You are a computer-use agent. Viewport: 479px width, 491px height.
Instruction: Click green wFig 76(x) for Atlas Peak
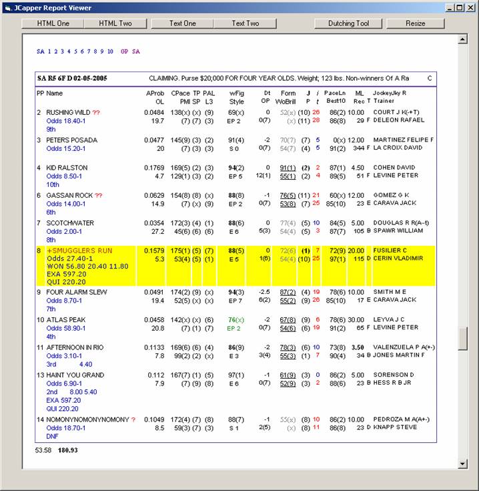(236, 320)
